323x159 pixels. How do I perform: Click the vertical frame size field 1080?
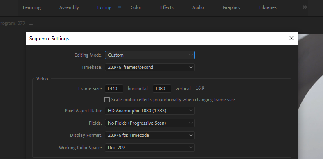point(162,89)
